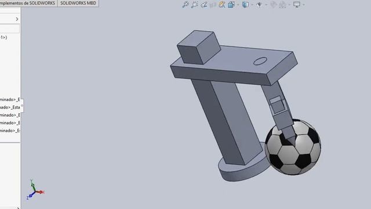
Task: Open the Apply Scene dropdown arrow
Action: coord(289,5)
